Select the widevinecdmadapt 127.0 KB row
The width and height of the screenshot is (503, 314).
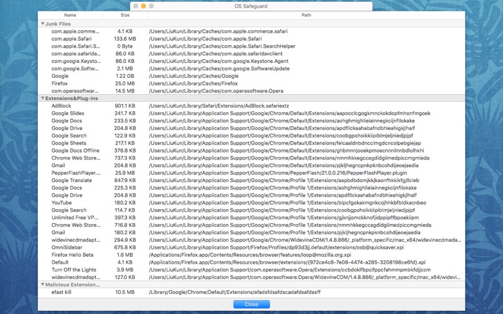coord(251,277)
